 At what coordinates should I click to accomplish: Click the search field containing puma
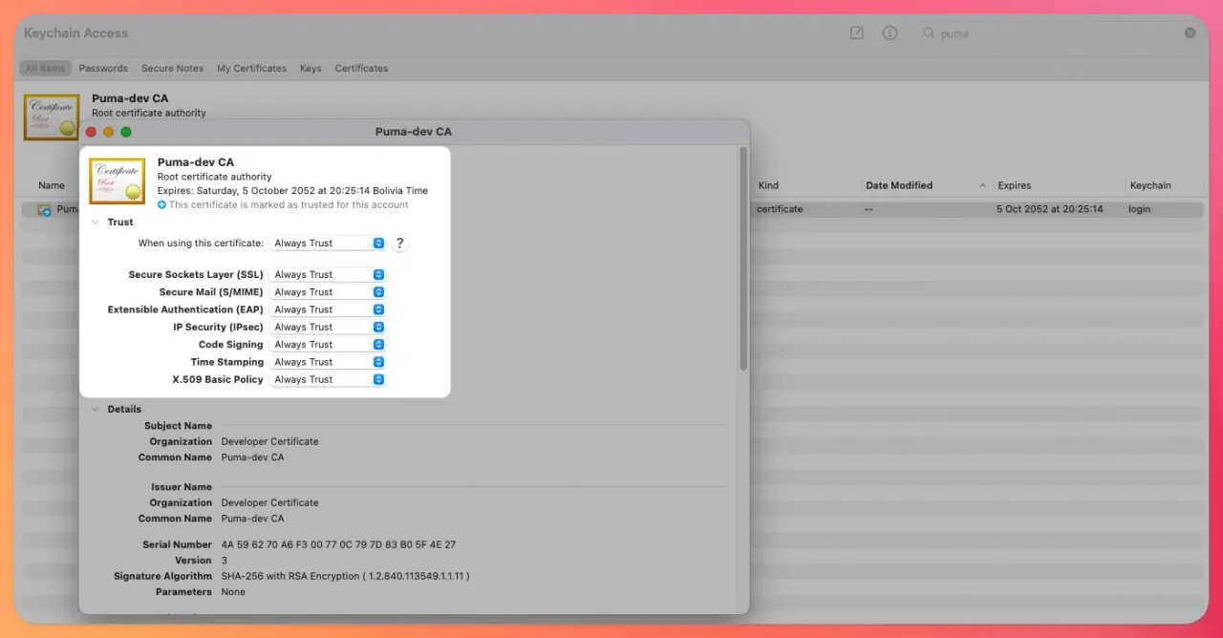pyautogui.click(x=1060, y=32)
